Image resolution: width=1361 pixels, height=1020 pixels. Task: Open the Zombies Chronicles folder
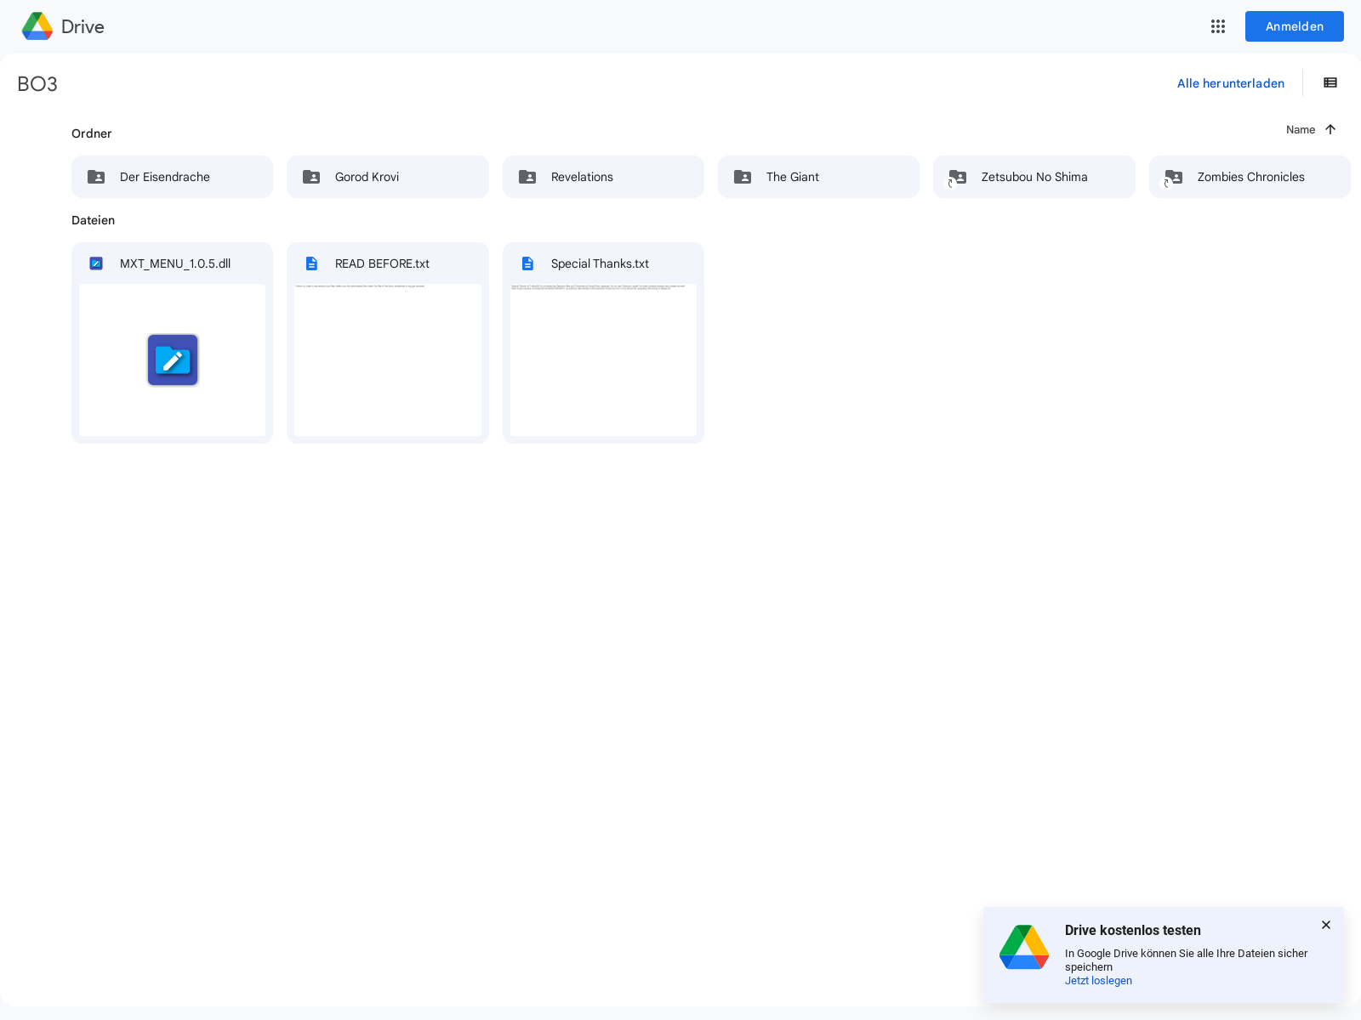click(1250, 177)
